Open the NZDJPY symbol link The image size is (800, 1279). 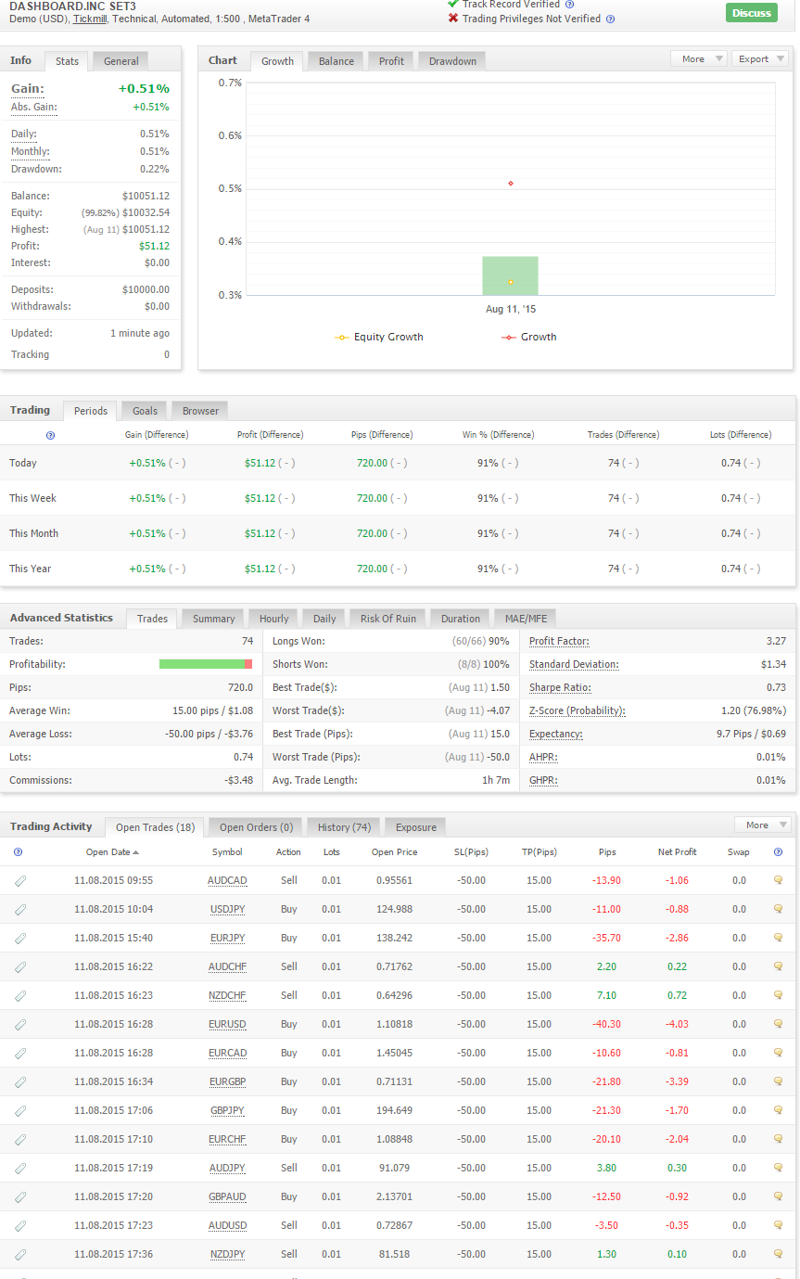227,1255
